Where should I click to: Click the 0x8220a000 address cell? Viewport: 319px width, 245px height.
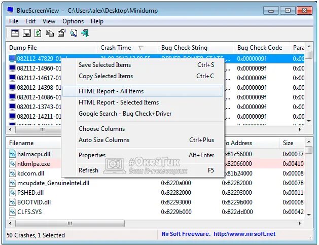[176, 183]
